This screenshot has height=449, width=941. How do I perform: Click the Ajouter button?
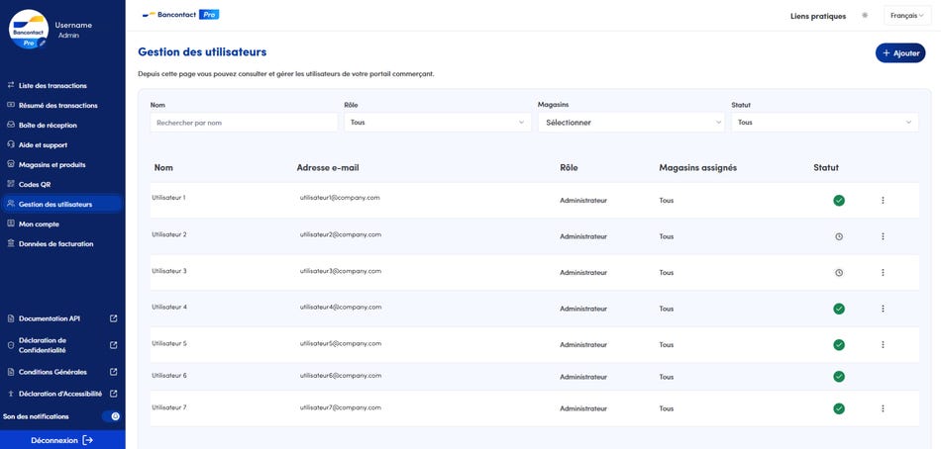tap(899, 53)
